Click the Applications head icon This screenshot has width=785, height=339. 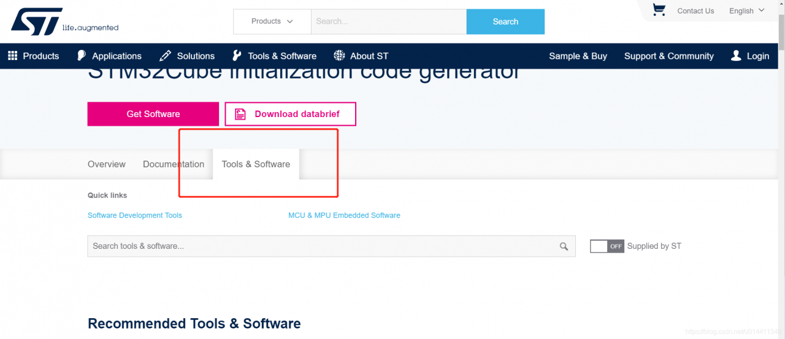click(82, 56)
